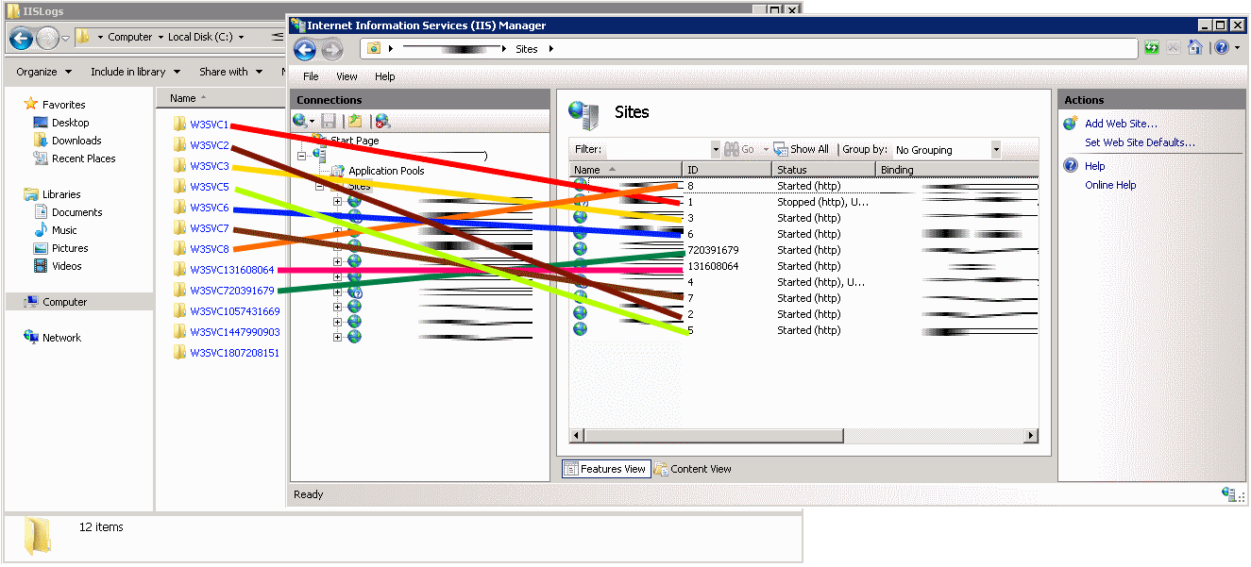This screenshot has height=567, width=1251.
Task: Open the Filter field dropdown arrow
Action: [715, 150]
